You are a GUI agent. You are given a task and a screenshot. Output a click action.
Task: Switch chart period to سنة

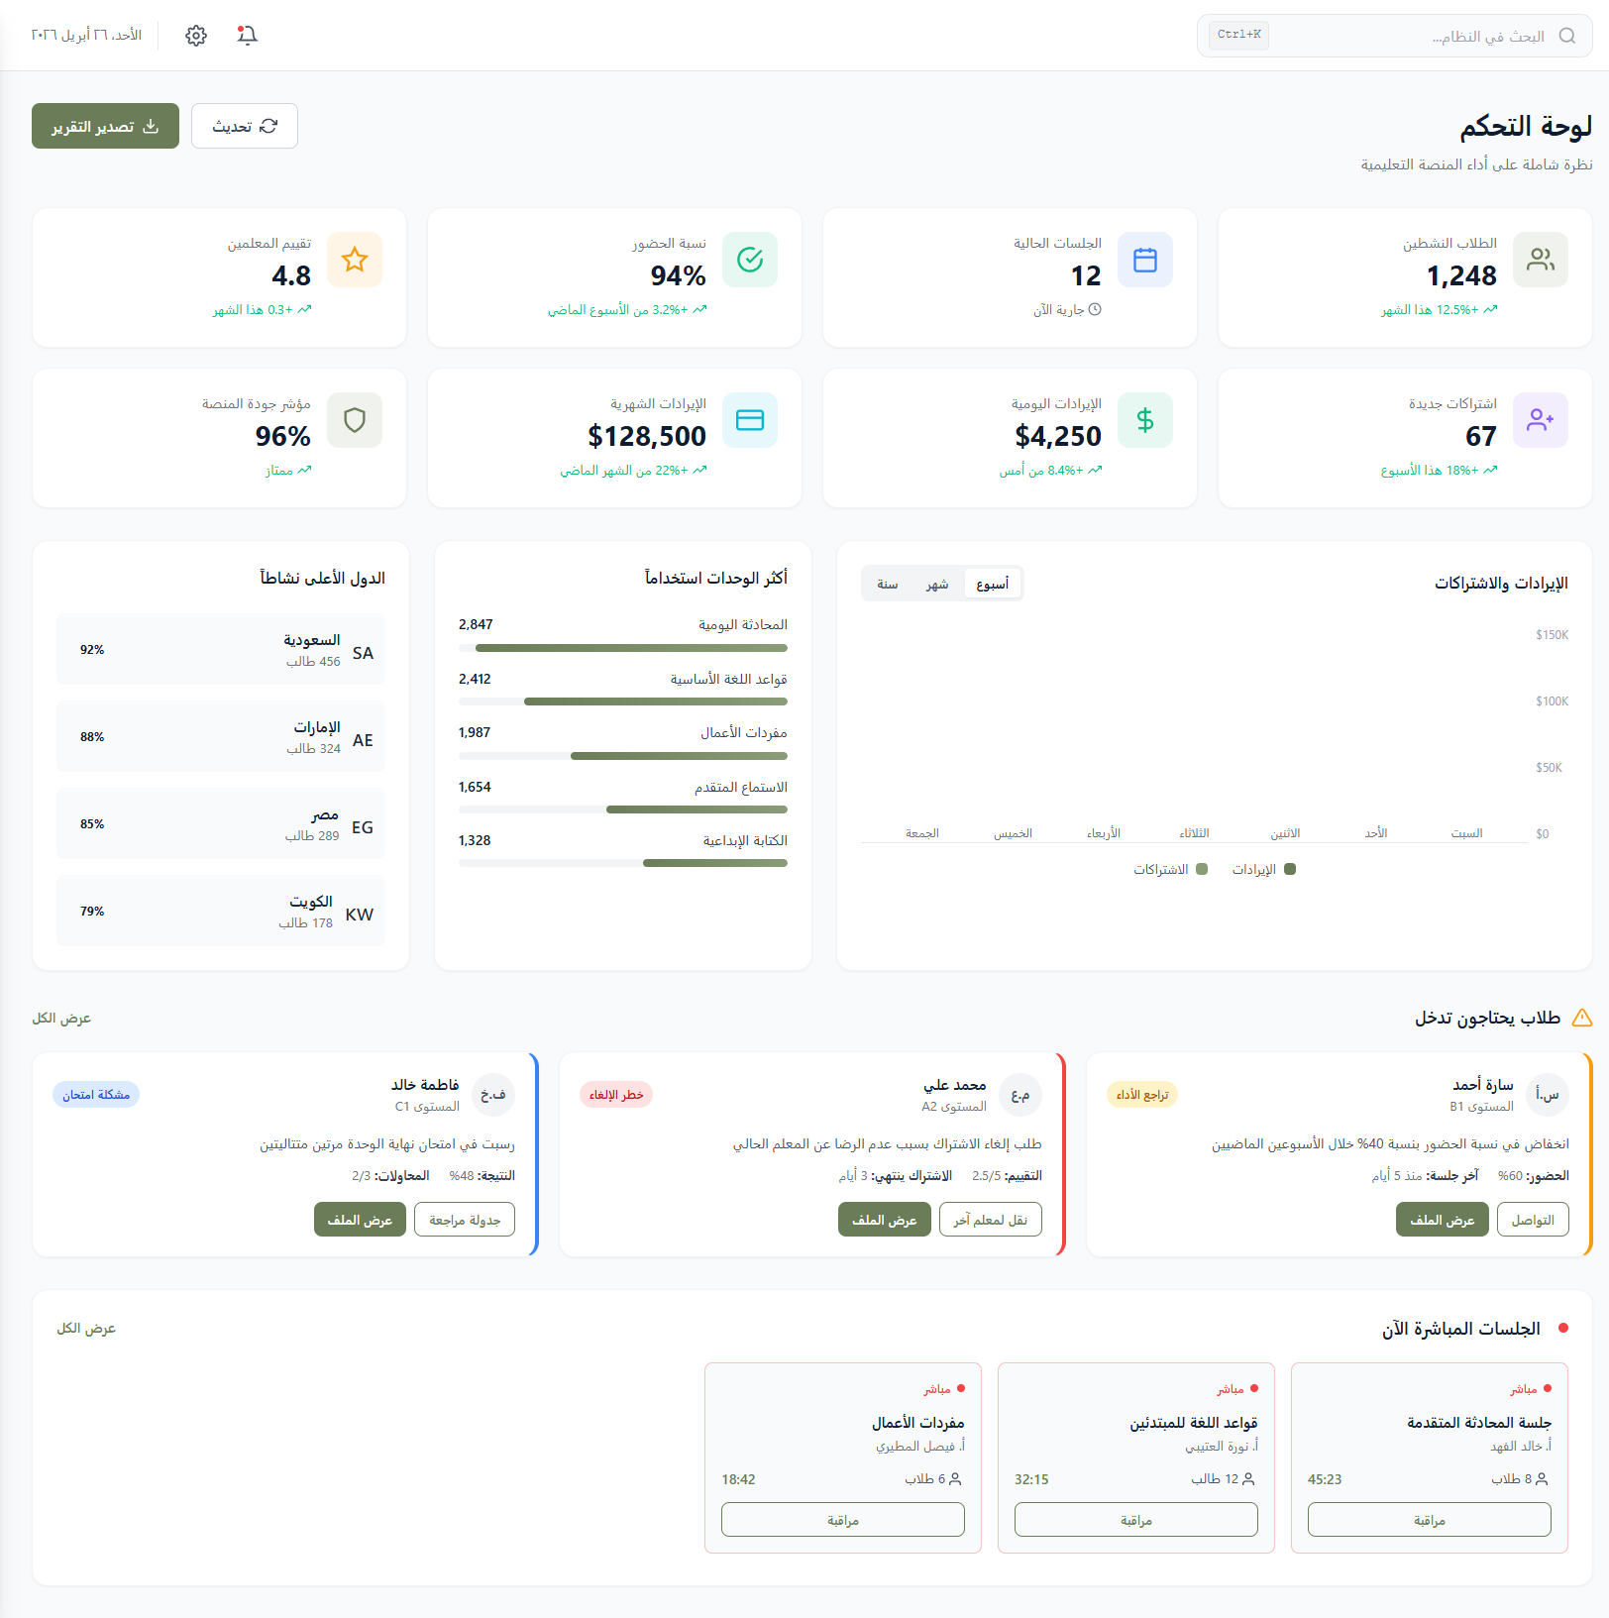887,584
